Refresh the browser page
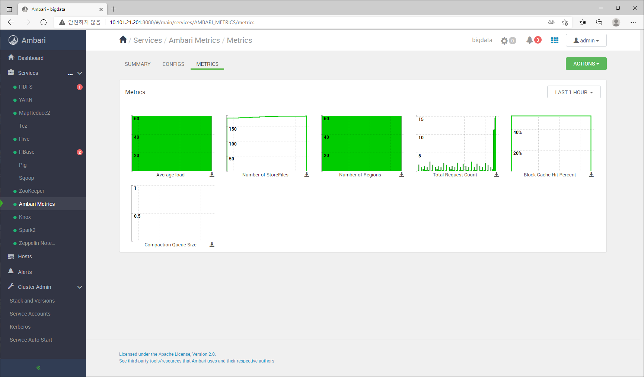This screenshot has height=377, width=644. coord(44,22)
